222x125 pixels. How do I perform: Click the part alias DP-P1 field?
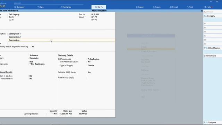click(x=94, y=17)
